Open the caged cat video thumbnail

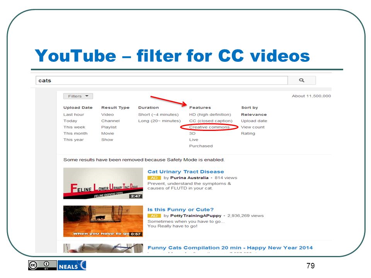pos(103,221)
